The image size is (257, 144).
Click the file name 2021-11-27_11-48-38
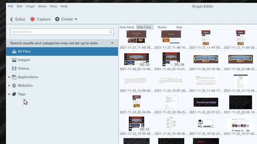(137, 48)
